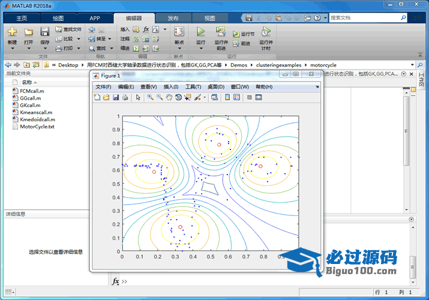Click New Figure icon in figure toolbar
This screenshot has width=429, height=300.
click(x=97, y=97)
